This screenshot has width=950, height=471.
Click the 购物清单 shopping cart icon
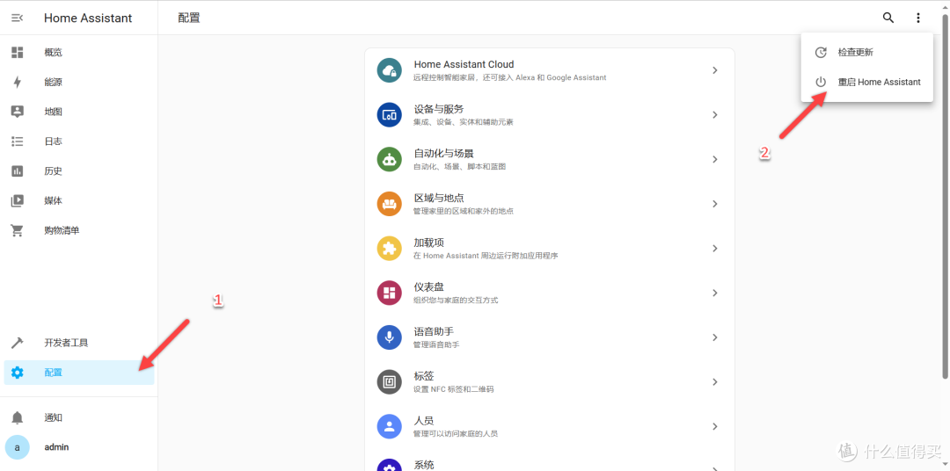coord(17,230)
